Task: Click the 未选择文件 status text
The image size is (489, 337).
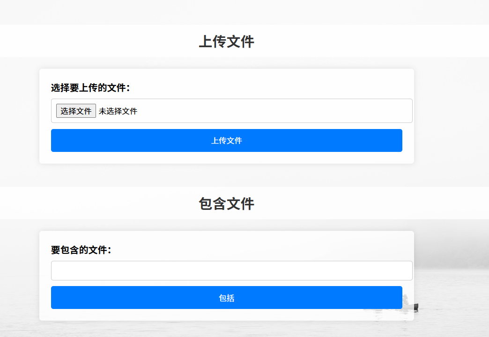Action: 118,111
